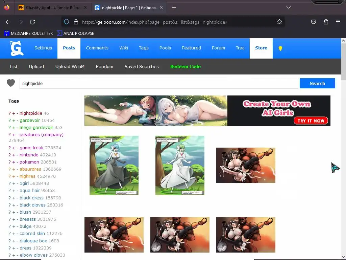
Task: Open the Store tab
Action: pos(261,48)
